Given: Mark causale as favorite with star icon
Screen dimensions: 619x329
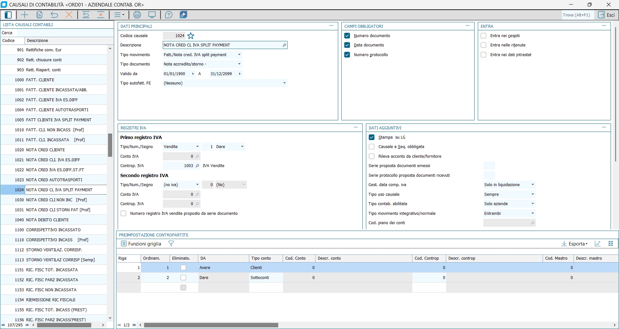Looking at the screenshot, I should click(191, 36).
